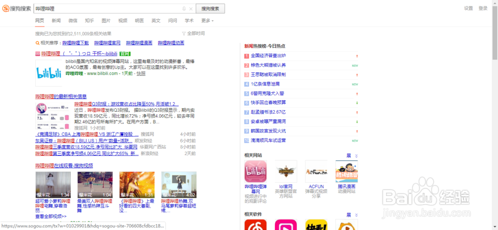Switch to the 图片 search tab

(106, 20)
